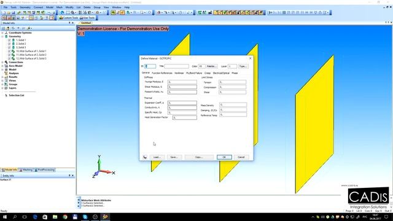Image resolution: width=393 pixels, height=221 pixels.
Task: Toggle visibility checkbox for 1..Solid 1
Action: point(10,40)
